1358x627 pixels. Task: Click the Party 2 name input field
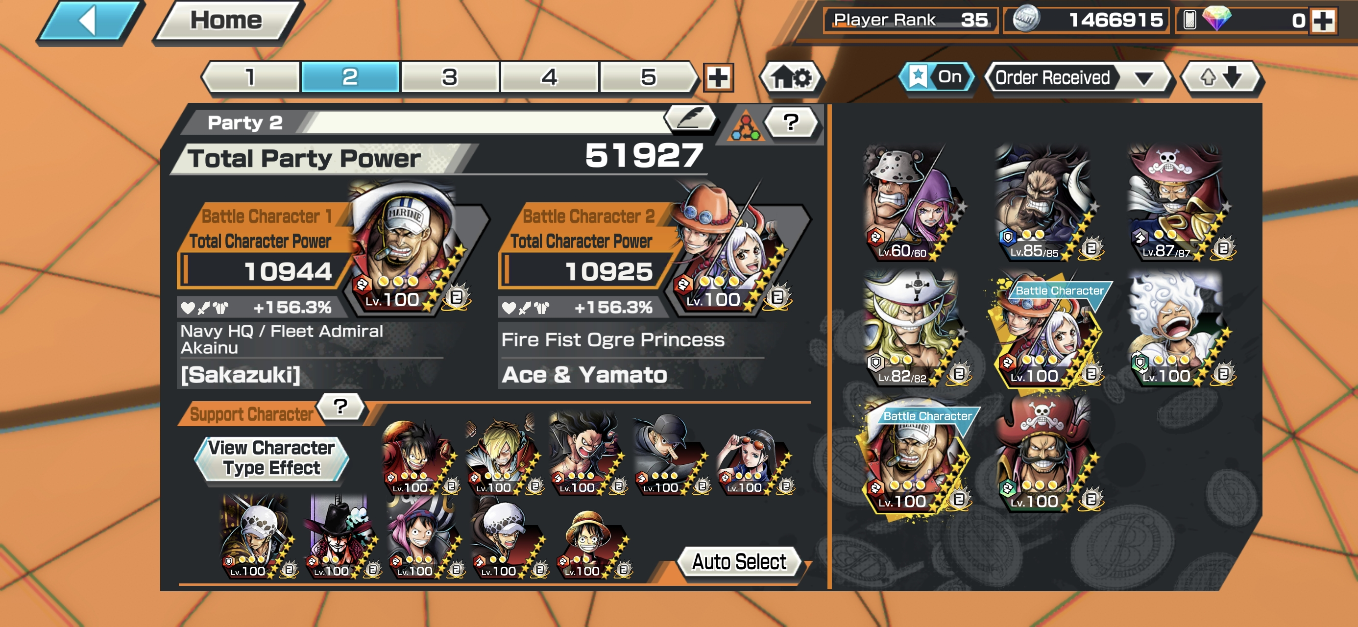(484, 122)
